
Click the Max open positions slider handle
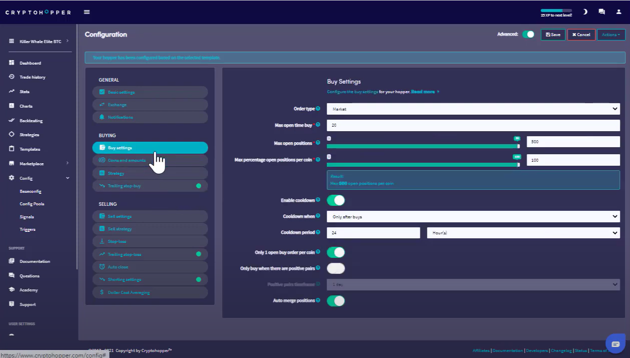(518, 146)
